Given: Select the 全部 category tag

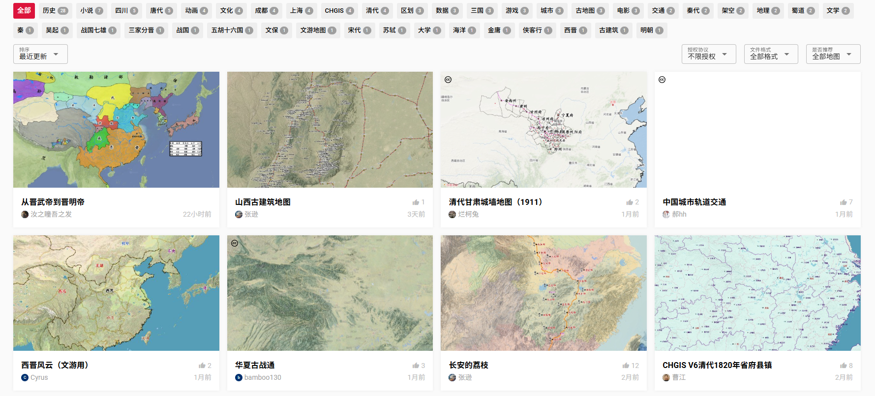Looking at the screenshot, I should pos(24,10).
